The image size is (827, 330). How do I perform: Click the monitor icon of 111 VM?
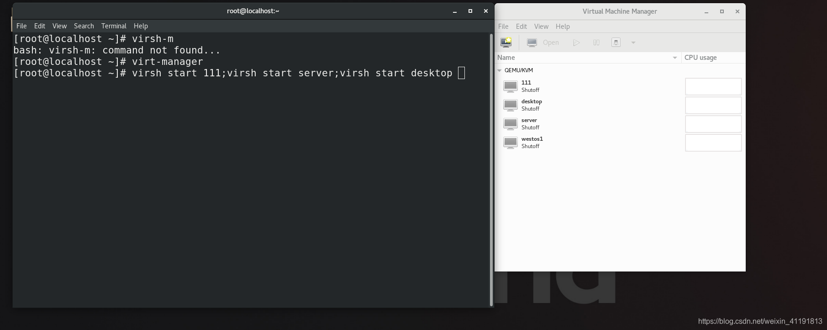510,86
